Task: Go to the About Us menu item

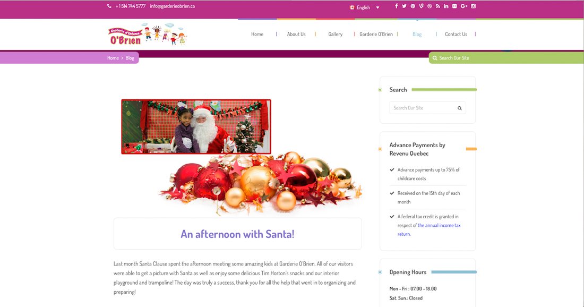Action: [296, 34]
